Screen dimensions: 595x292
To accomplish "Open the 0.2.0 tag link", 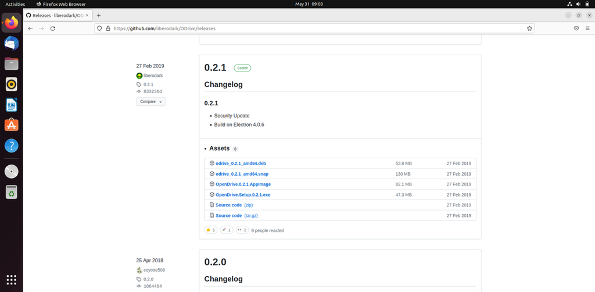I will tap(148, 279).
